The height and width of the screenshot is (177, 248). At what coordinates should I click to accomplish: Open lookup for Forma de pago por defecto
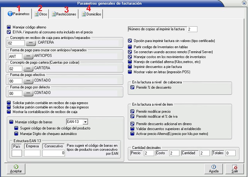coord(29,93)
